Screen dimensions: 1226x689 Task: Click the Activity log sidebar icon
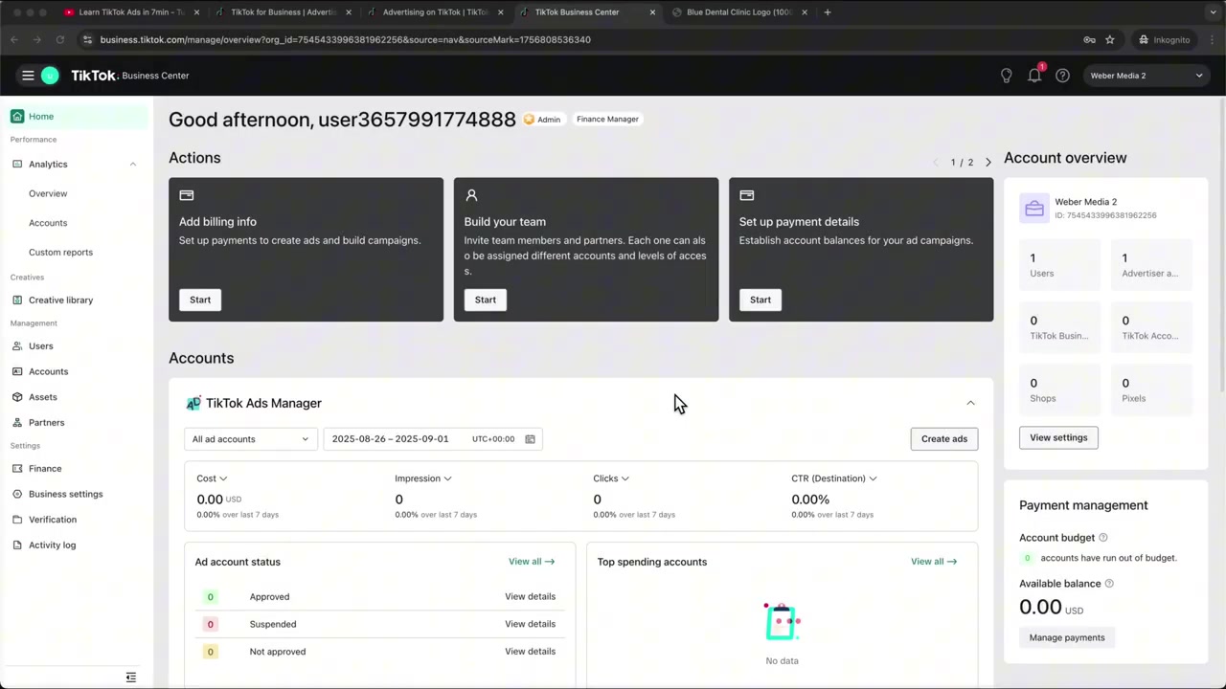point(17,545)
